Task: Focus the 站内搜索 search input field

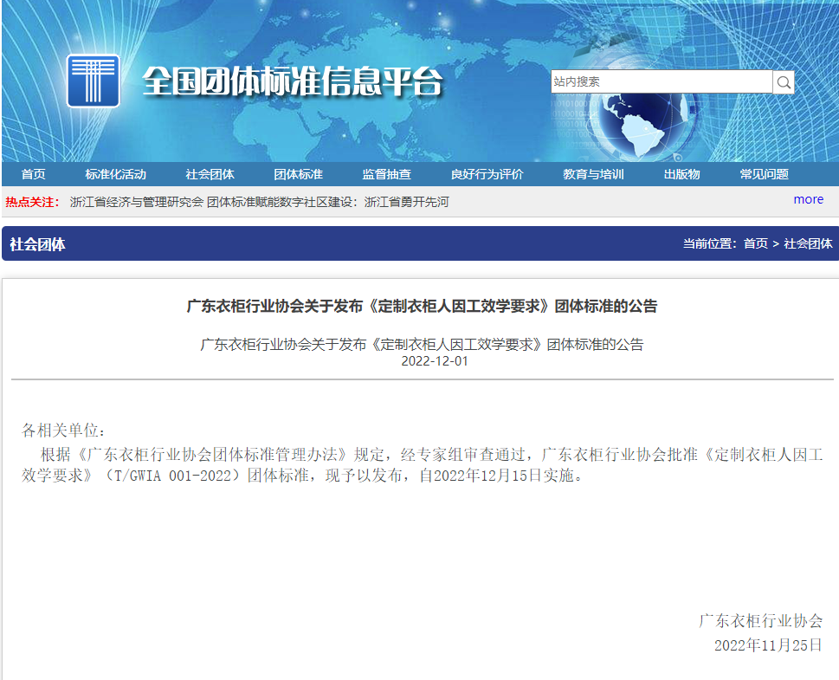Action: 662,81
